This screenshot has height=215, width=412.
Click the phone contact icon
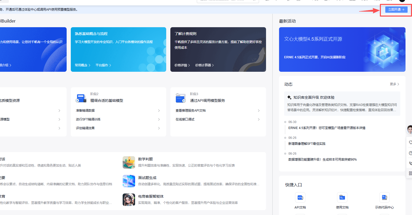point(410,163)
